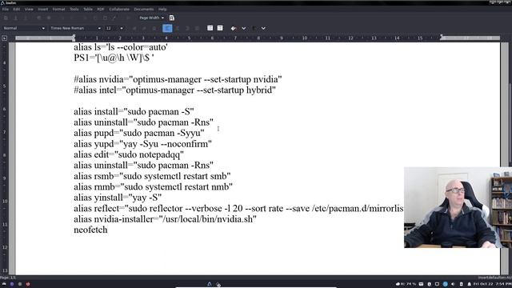Viewport: 512px width, 288px height.
Task: Click the red round taskbar icon
Action: 28,284
